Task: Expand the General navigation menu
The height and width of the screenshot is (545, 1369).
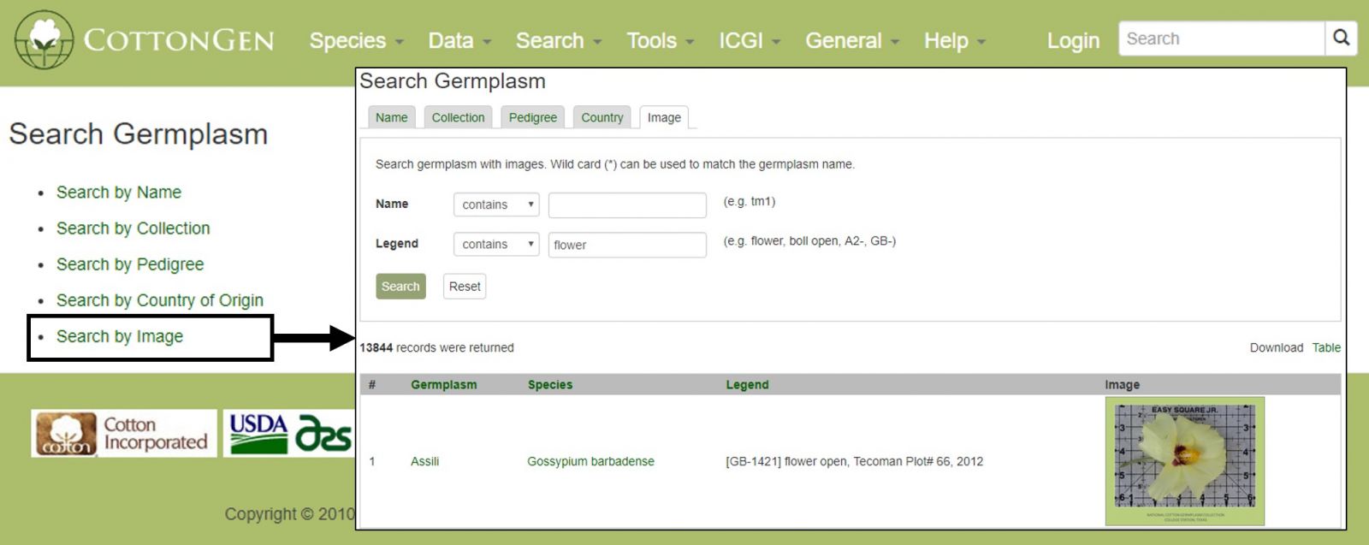Action: [x=852, y=40]
